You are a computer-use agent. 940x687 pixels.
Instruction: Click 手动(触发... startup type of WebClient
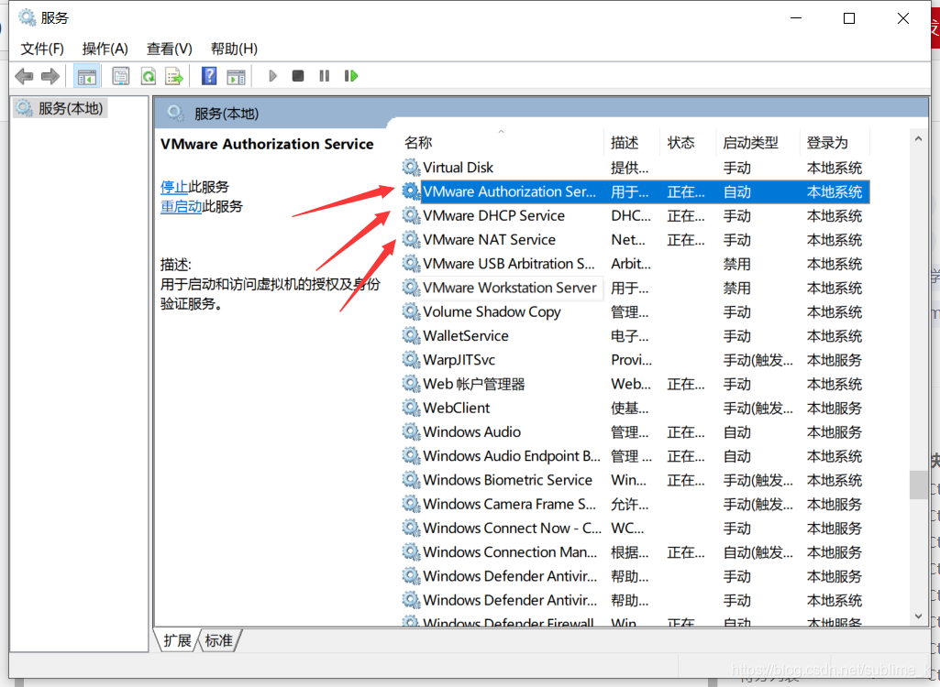coord(758,408)
